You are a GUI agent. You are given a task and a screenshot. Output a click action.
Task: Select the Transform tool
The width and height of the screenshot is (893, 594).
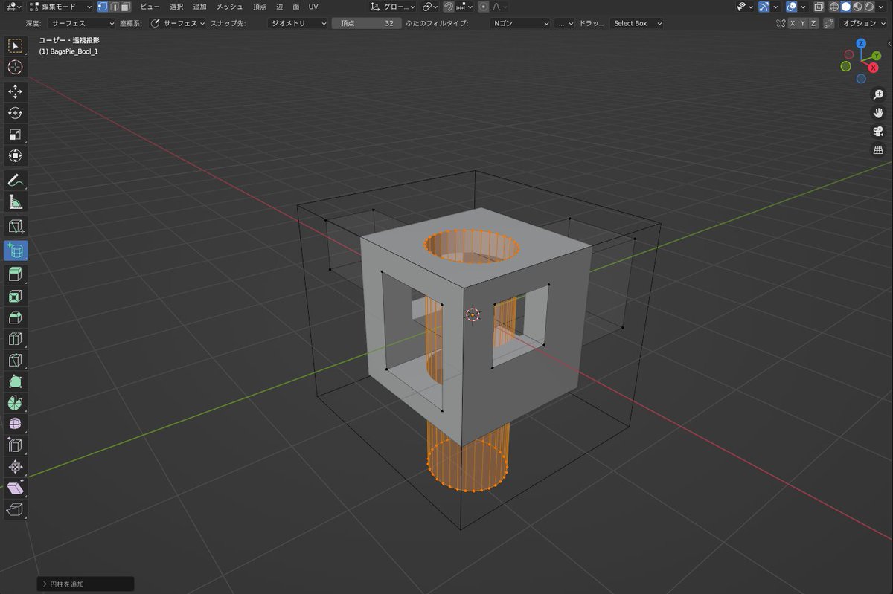(x=15, y=156)
